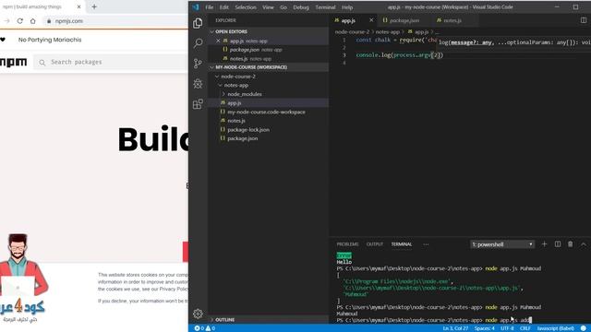This screenshot has height=332, width=591.
Task: Open Source Control view in activity bar
Action: [198, 64]
